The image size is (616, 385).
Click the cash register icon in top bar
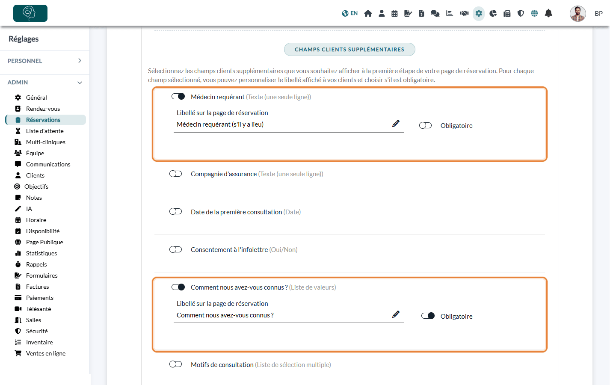click(507, 13)
